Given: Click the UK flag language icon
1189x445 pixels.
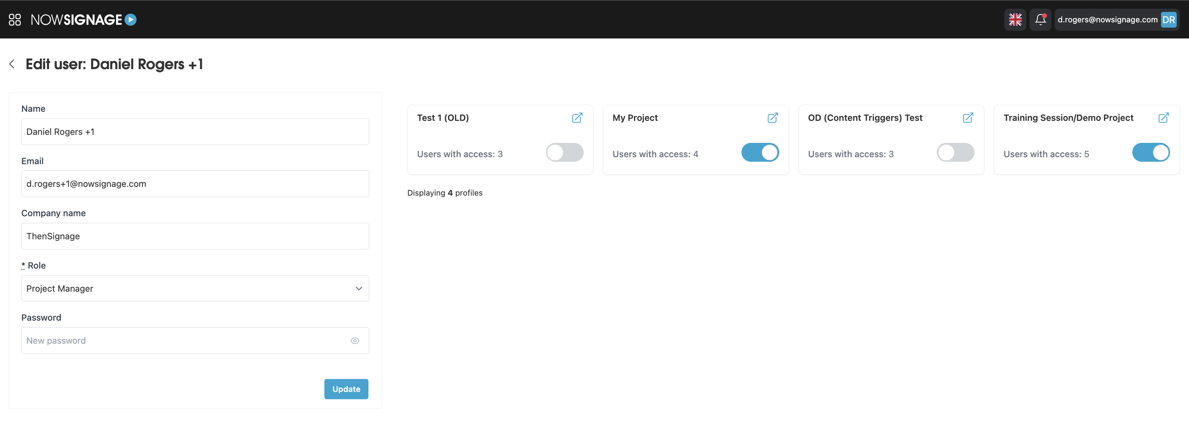Looking at the screenshot, I should tap(1015, 19).
